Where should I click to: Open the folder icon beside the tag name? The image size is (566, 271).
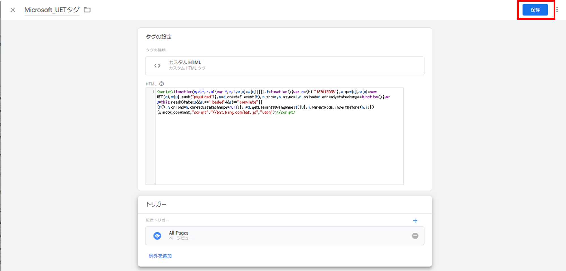[87, 10]
